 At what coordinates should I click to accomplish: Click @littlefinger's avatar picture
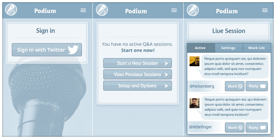(x=194, y=103)
